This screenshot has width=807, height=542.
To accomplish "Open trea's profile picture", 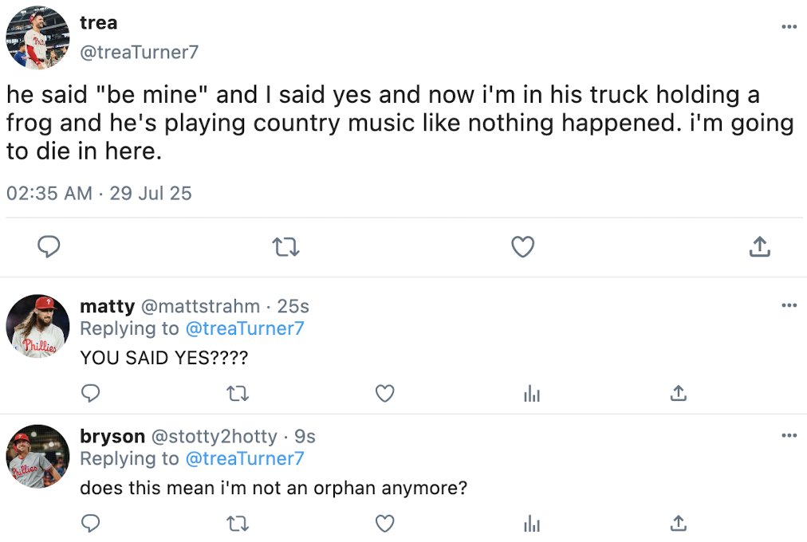I will (37, 37).
